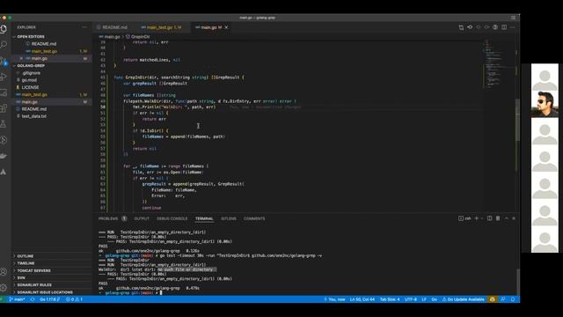Open the GITLENS panel tab

pos(229,218)
